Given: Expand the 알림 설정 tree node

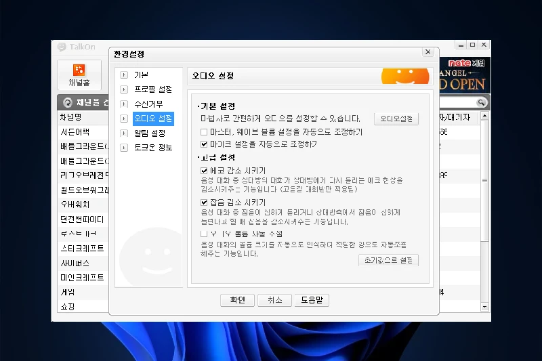Looking at the screenshot, I should (124, 133).
